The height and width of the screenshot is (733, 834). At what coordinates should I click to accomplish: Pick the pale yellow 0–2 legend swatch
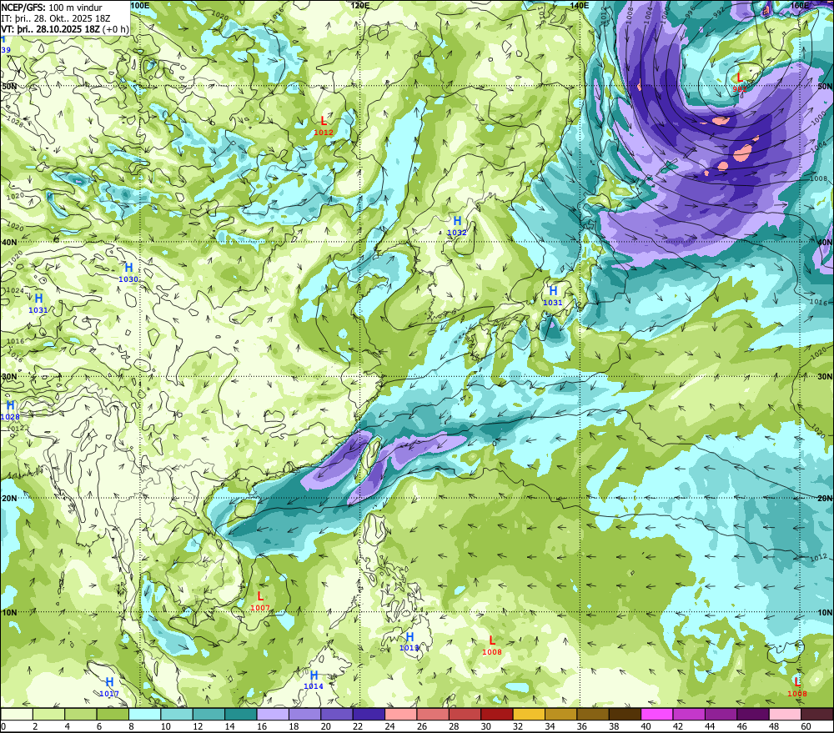coord(17,714)
